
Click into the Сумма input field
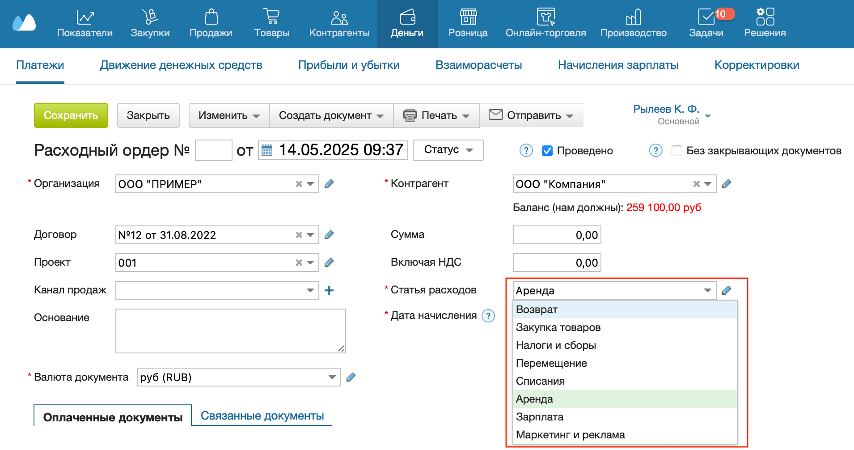coord(557,235)
